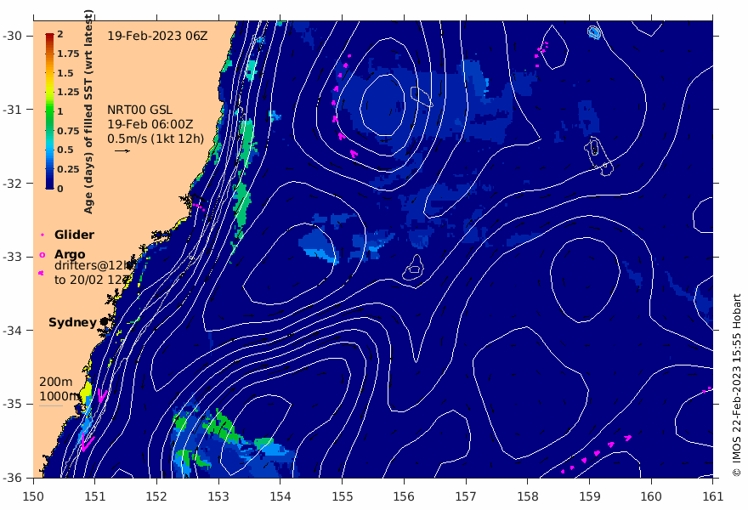Image resolution: width=748 pixels, height=510 pixels.
Task: Click the date label 19-Feb-2023 06Z
Action: 157,36
